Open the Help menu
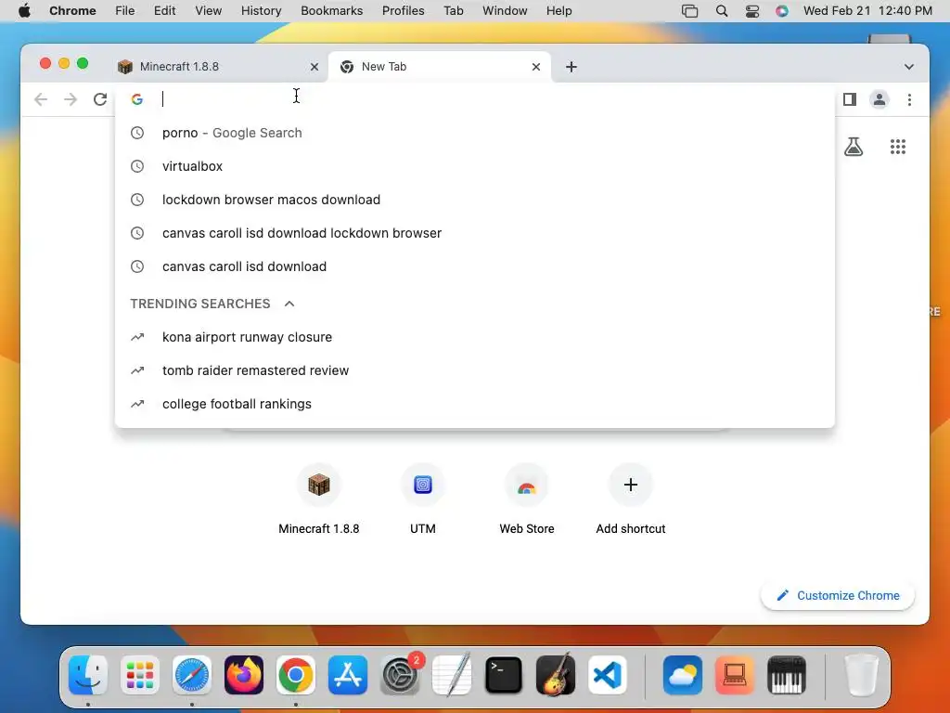This screenshot has height=713, width=950. pos(558,11)
